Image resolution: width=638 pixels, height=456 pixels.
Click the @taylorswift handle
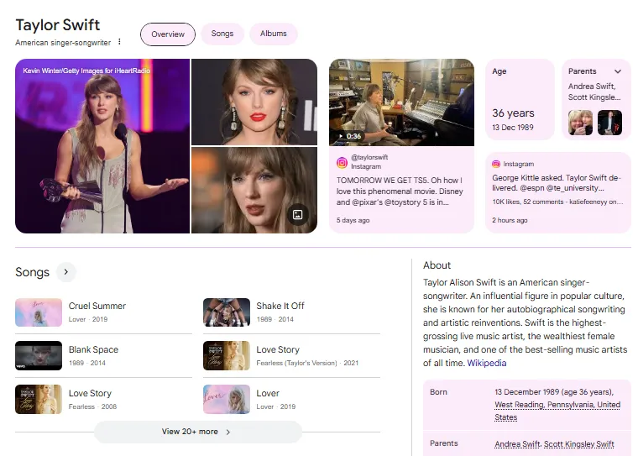(369, 157)
